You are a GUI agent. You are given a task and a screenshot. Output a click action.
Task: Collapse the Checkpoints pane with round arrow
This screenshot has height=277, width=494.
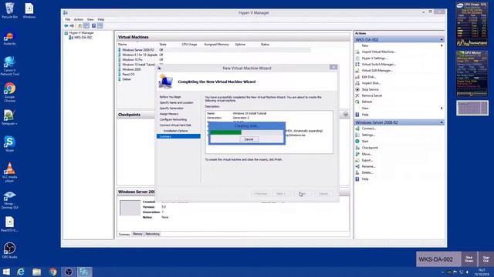346,115
